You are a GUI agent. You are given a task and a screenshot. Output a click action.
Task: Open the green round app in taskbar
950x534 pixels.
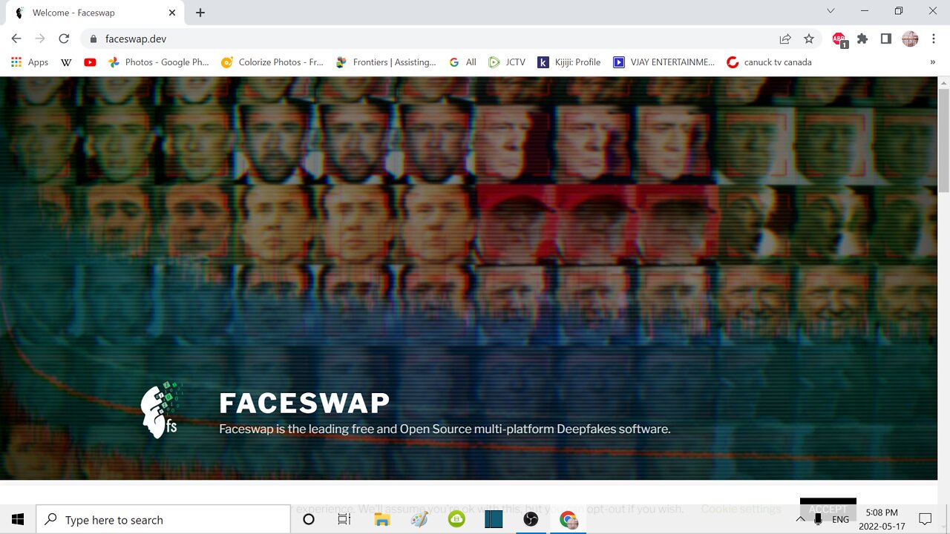coord(456,519)
